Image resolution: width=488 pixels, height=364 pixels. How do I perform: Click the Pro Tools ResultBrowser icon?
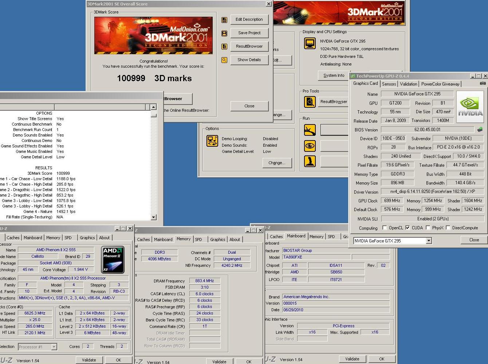(310, 102)
